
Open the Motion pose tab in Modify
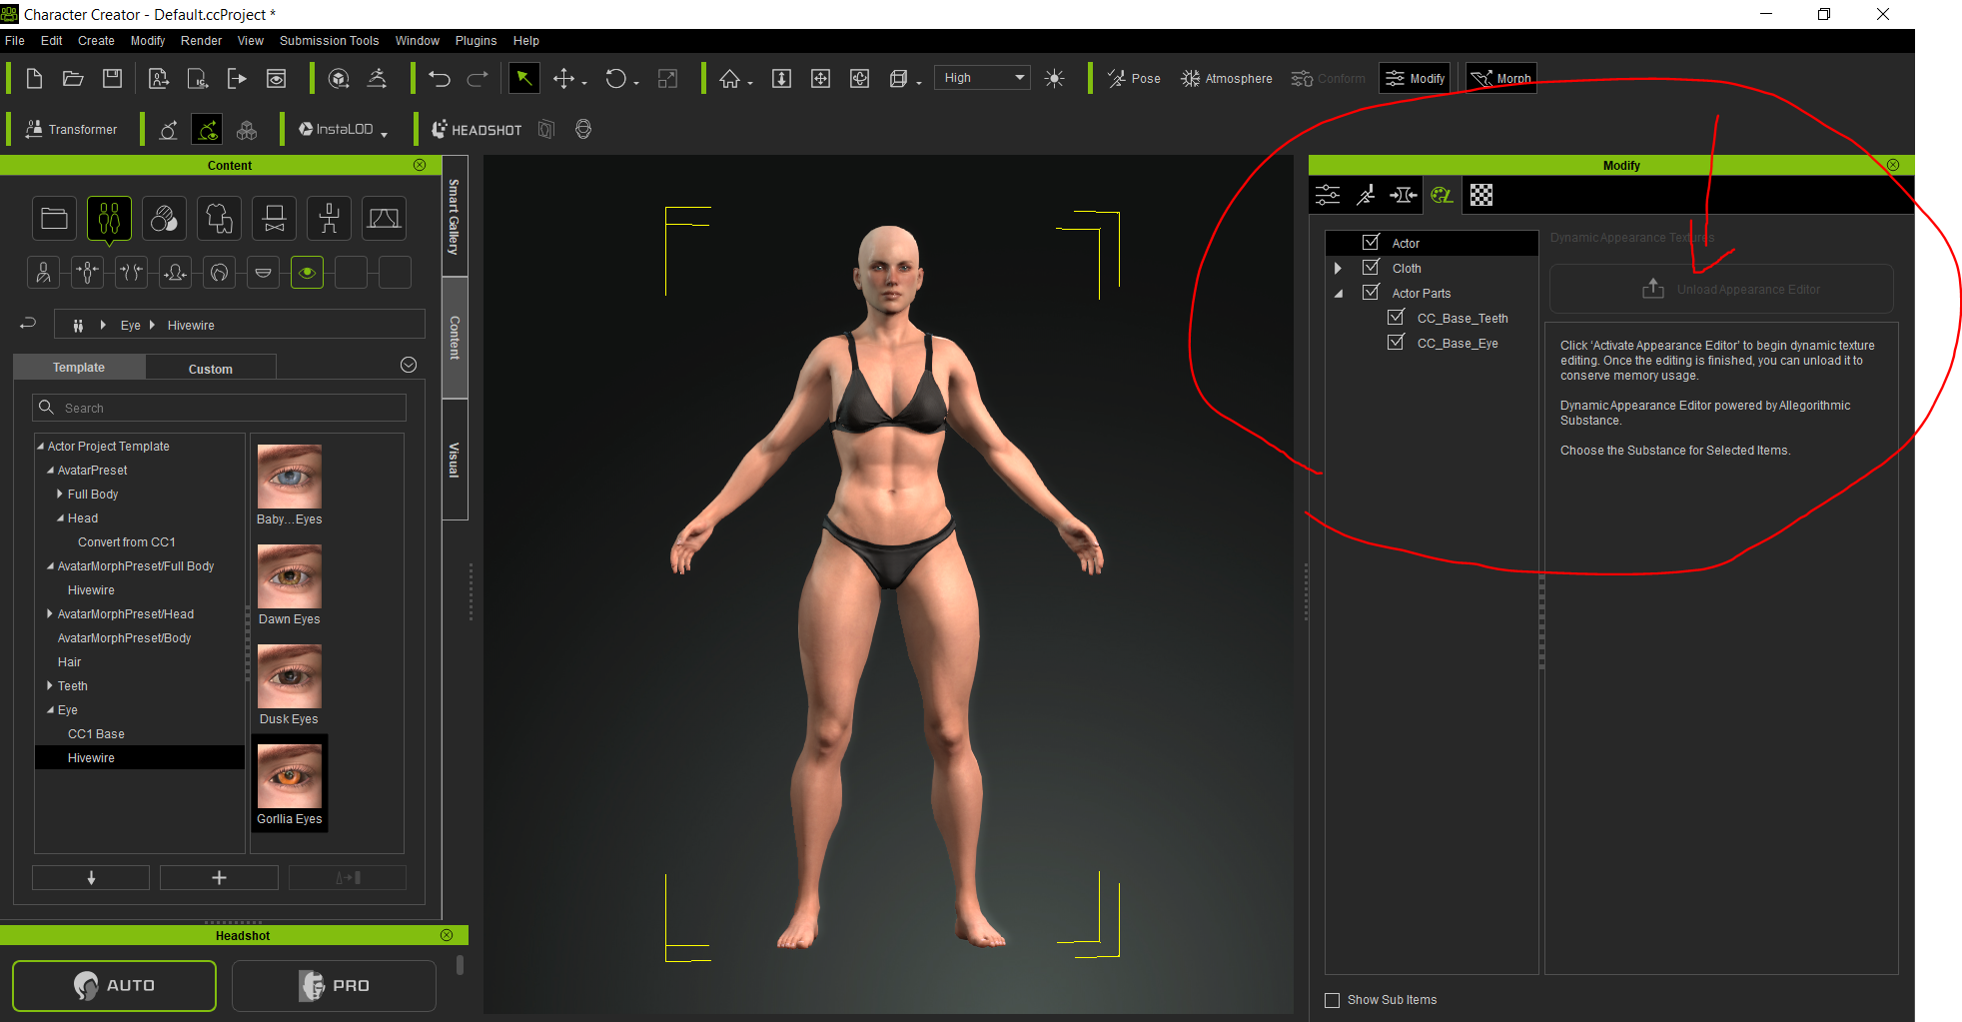(x=1366, y=195)
